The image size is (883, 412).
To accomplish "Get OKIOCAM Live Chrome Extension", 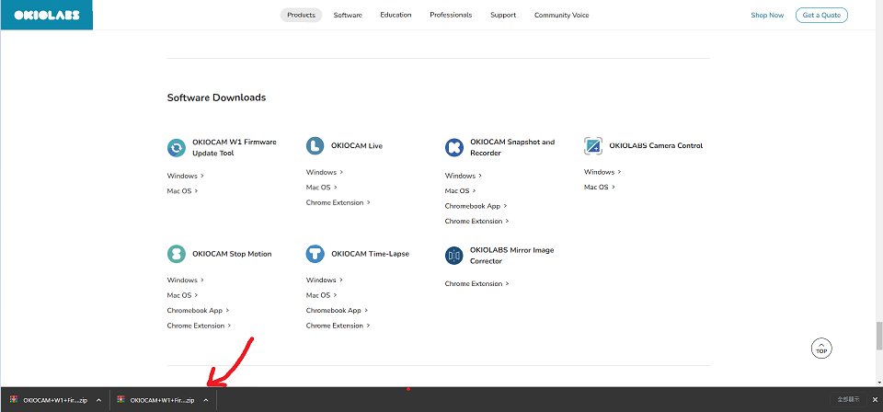I will point(338,202).
